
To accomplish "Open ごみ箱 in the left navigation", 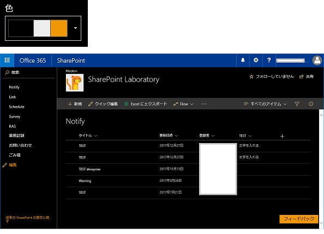I will tap(15, 155).
